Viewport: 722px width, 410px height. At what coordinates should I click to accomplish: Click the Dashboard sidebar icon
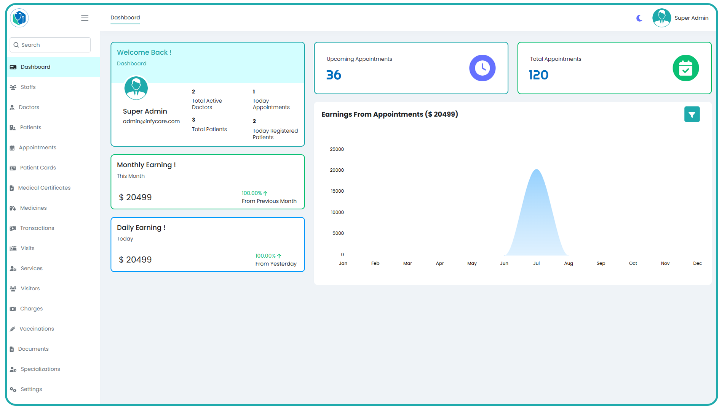tap(13, 67)
